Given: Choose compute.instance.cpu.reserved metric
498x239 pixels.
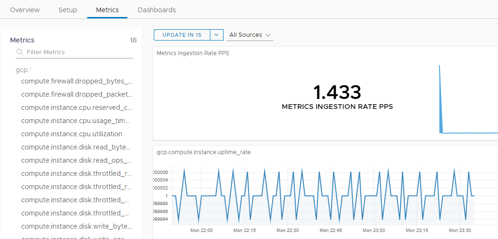Looking at the screenshot, I should (76, 107).
